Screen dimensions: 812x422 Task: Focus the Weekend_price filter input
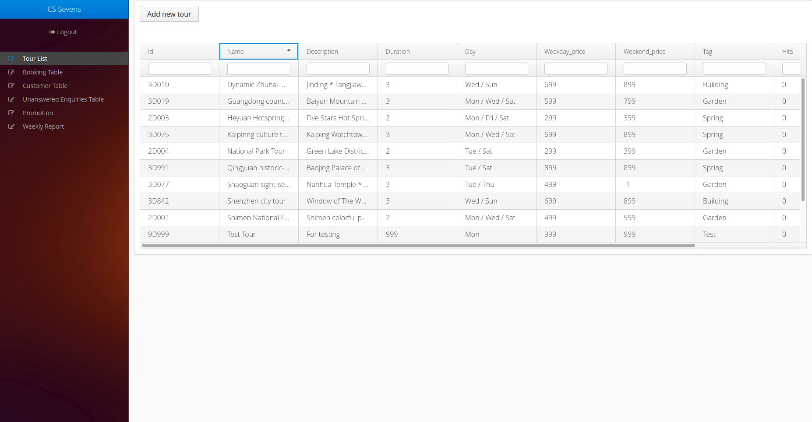pyautogui.click(x=655, y=69)
